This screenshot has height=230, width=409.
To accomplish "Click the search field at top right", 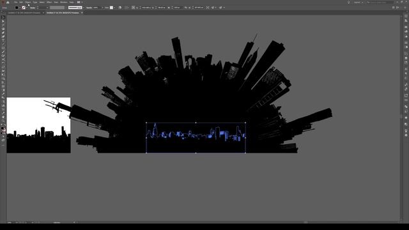I will pyautogui.click(x=380, y=3).
